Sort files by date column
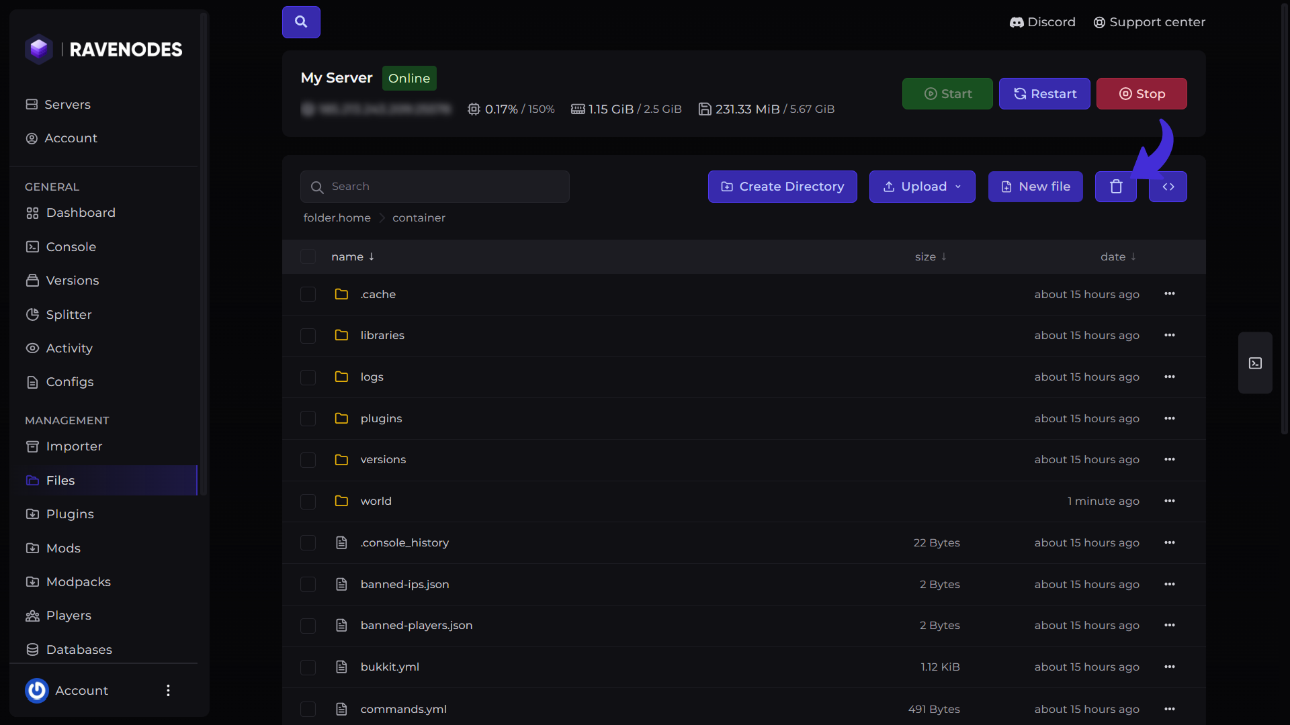The height and width of the screenshot is (725, 1290). (x=1118, y=256)
